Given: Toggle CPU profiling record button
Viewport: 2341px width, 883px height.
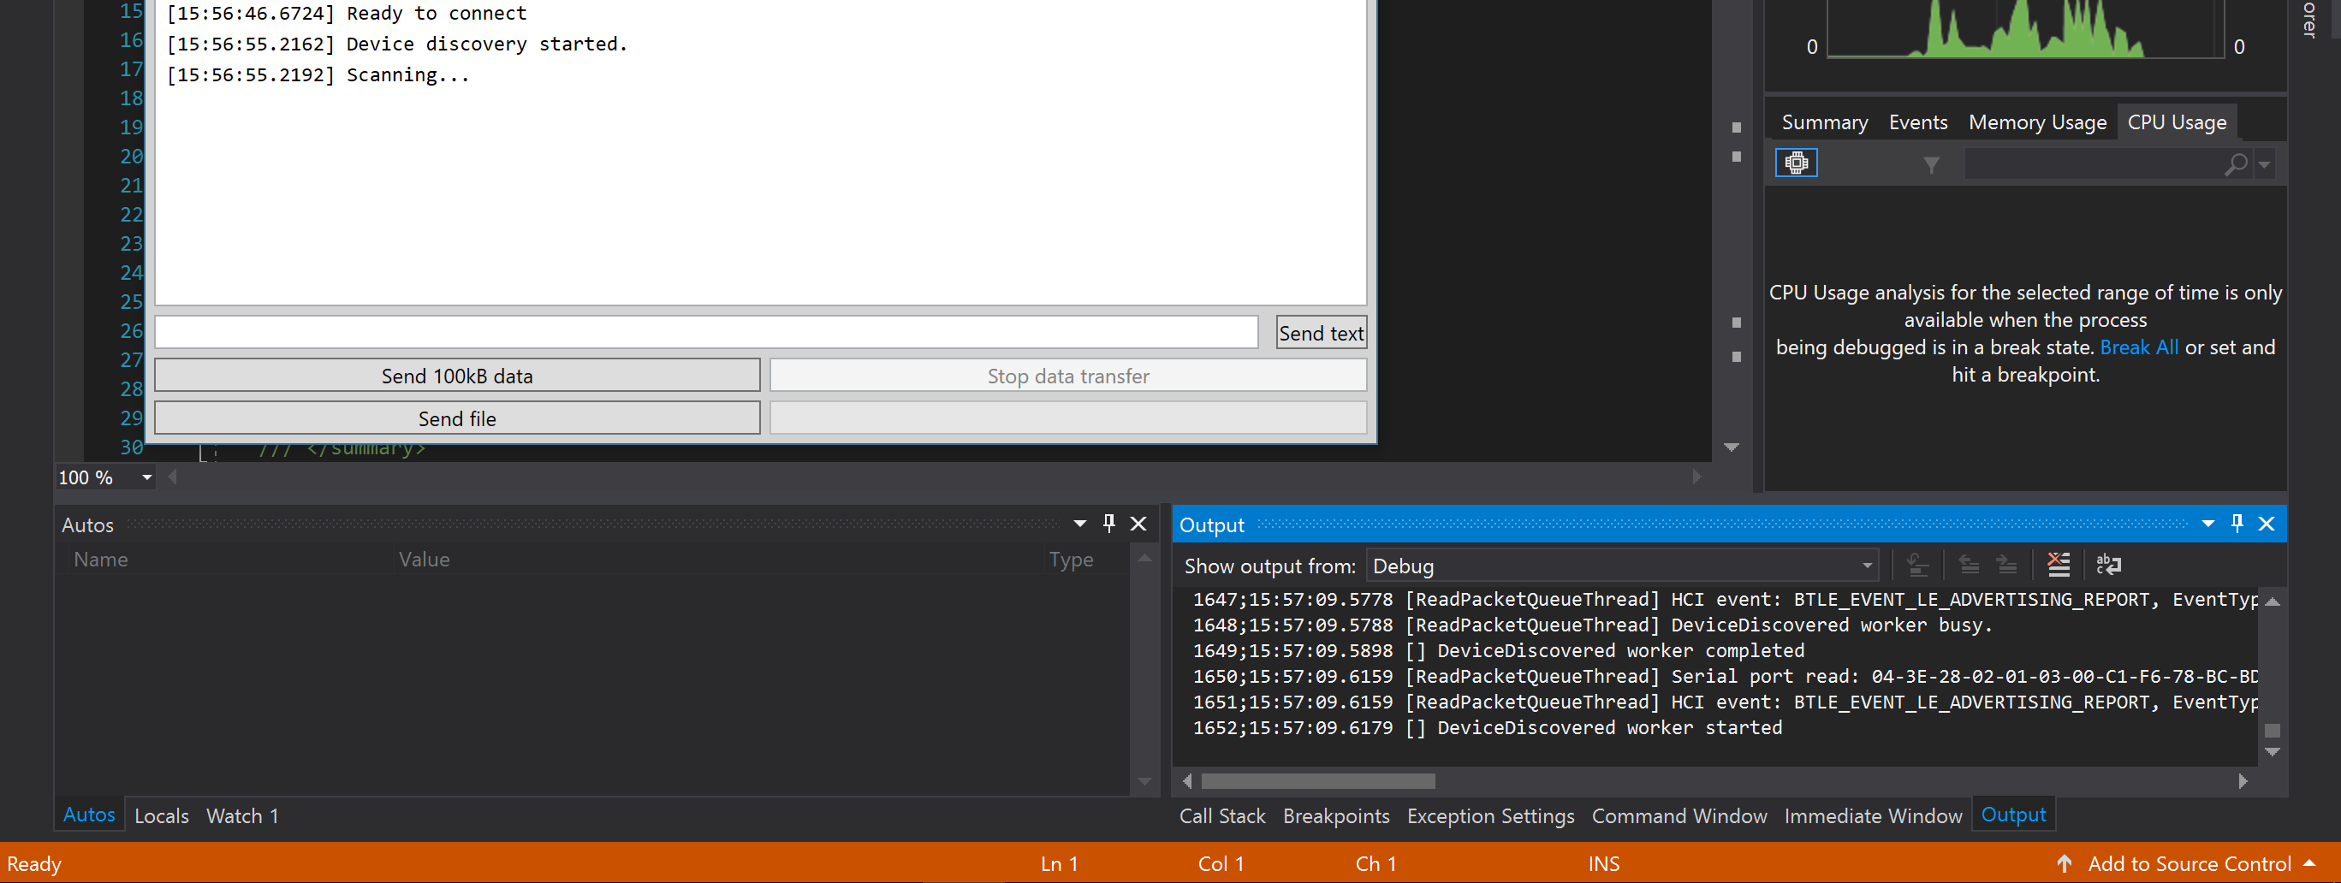Looking at the screenshot, I should coord(1796,163).
